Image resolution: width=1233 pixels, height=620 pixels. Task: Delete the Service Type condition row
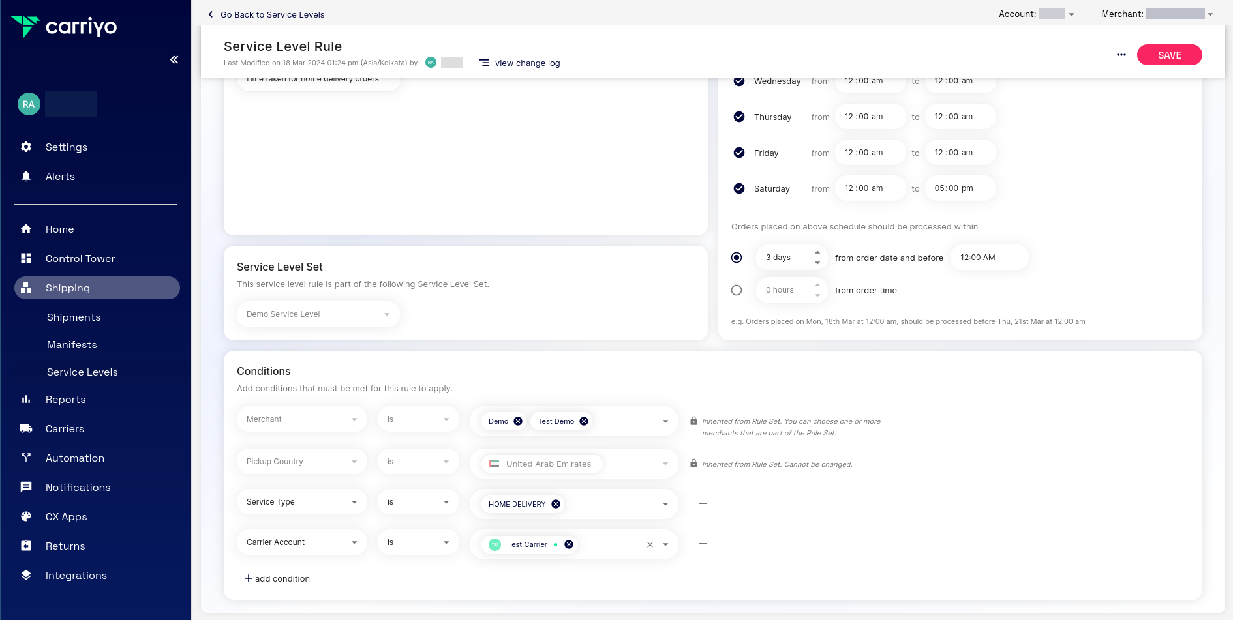[703, 503]
